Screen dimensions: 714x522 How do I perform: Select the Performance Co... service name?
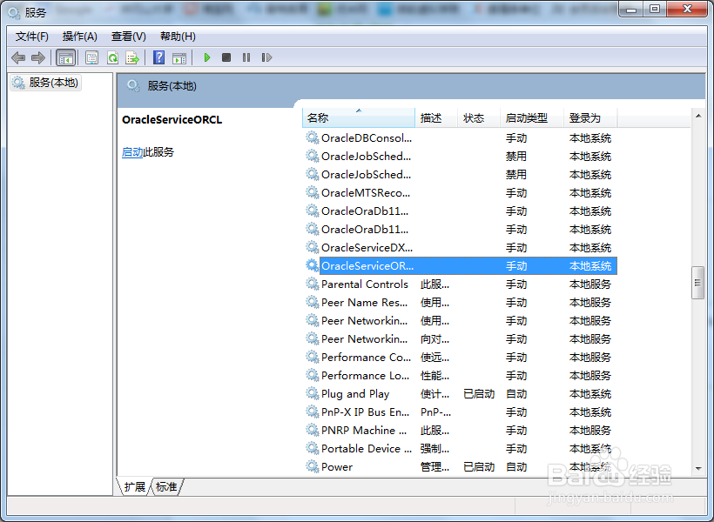[x=366, y=358]
